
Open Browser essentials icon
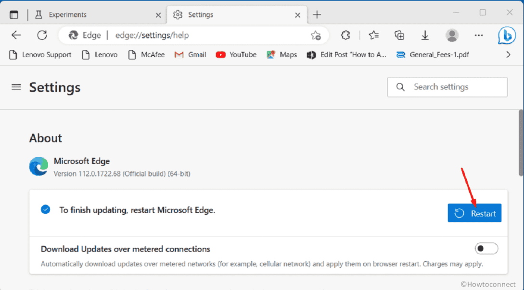[345, 35]
